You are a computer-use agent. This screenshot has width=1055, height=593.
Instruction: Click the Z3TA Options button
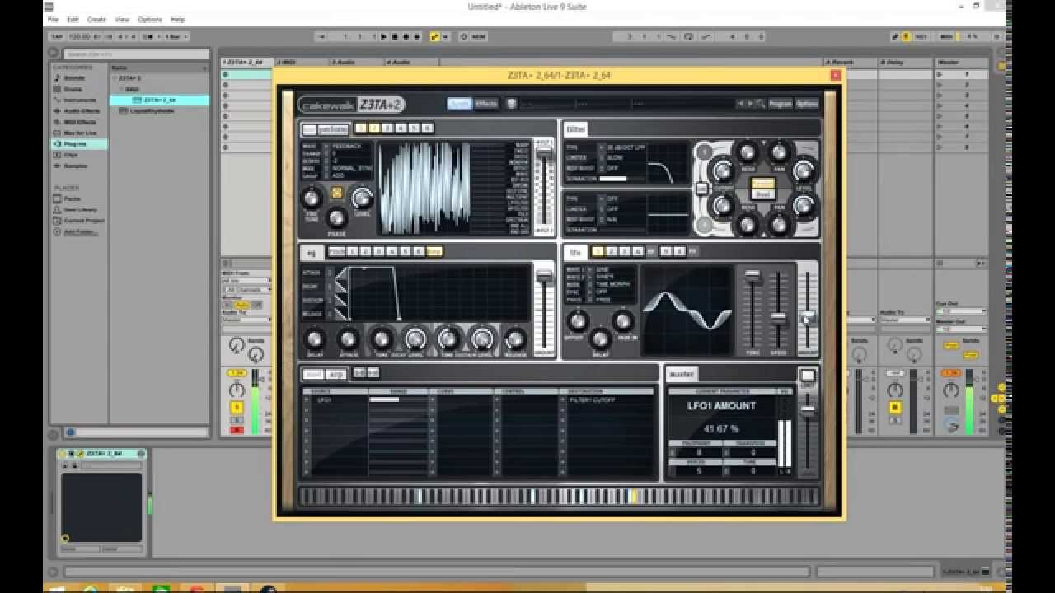pos(807,104)
